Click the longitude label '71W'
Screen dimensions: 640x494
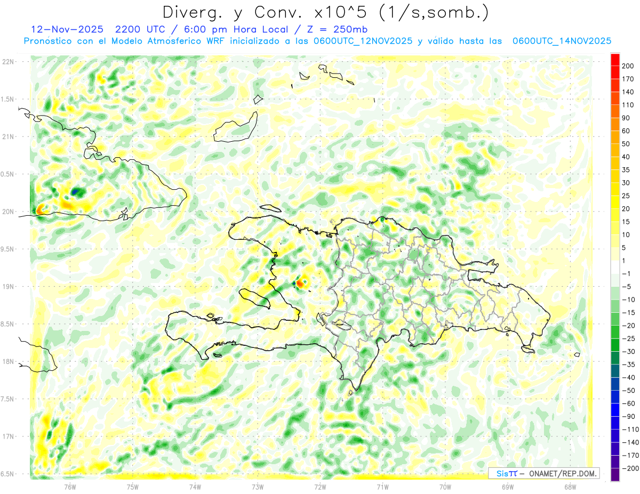pos(382,487)
